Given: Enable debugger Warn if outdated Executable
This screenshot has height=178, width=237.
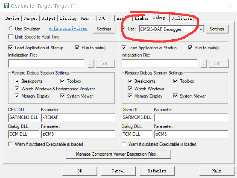Looking at the screenshot, I should coord(124,144).
